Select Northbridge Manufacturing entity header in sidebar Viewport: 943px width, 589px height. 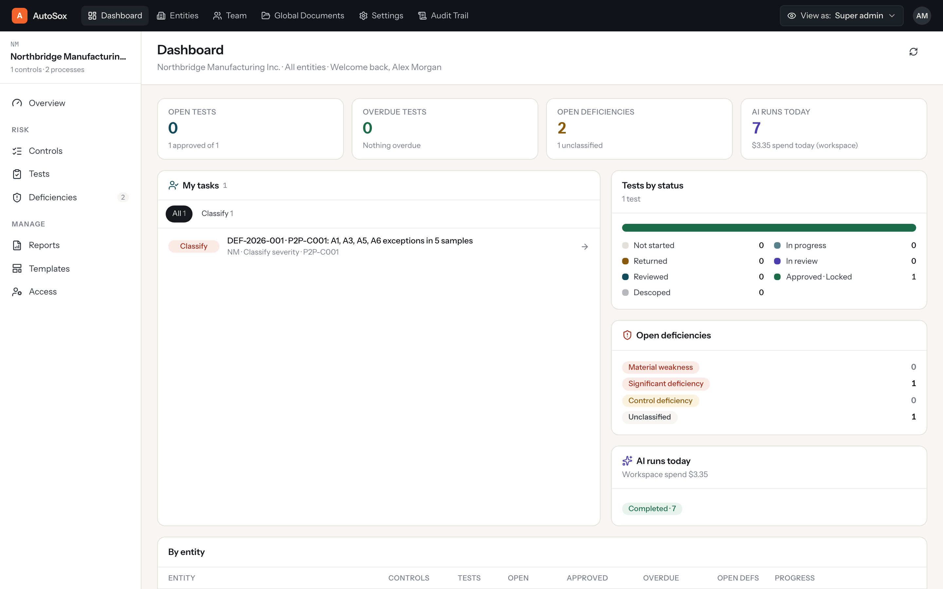pyautogui.click(x=70, y=57)
